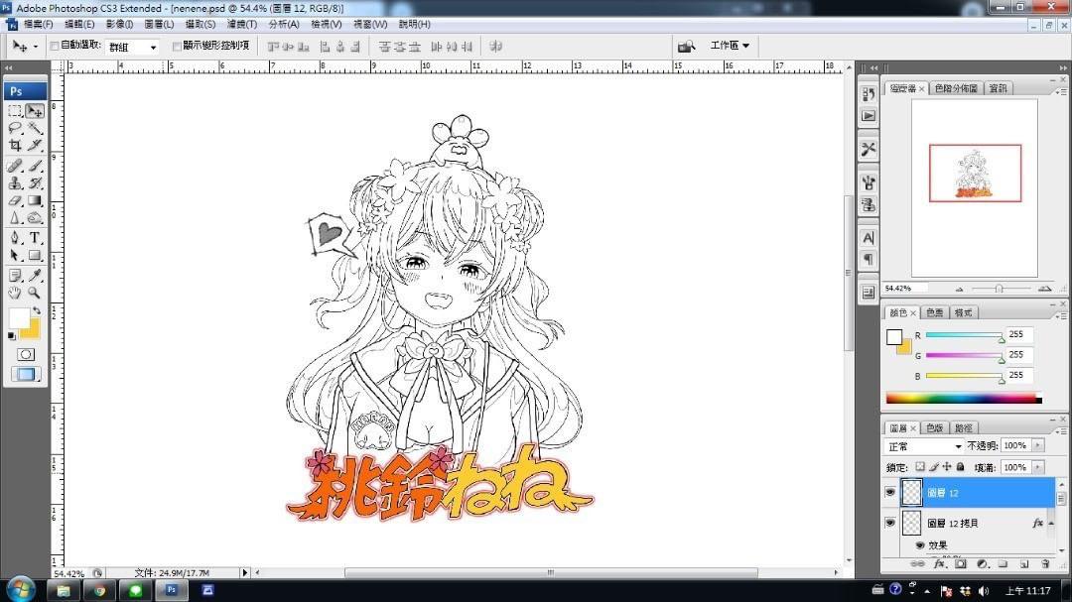The height and width of the screenshot is (602, 1072).
Task: Enable the 自動選取 checkbox
Action: coord(55,46)
